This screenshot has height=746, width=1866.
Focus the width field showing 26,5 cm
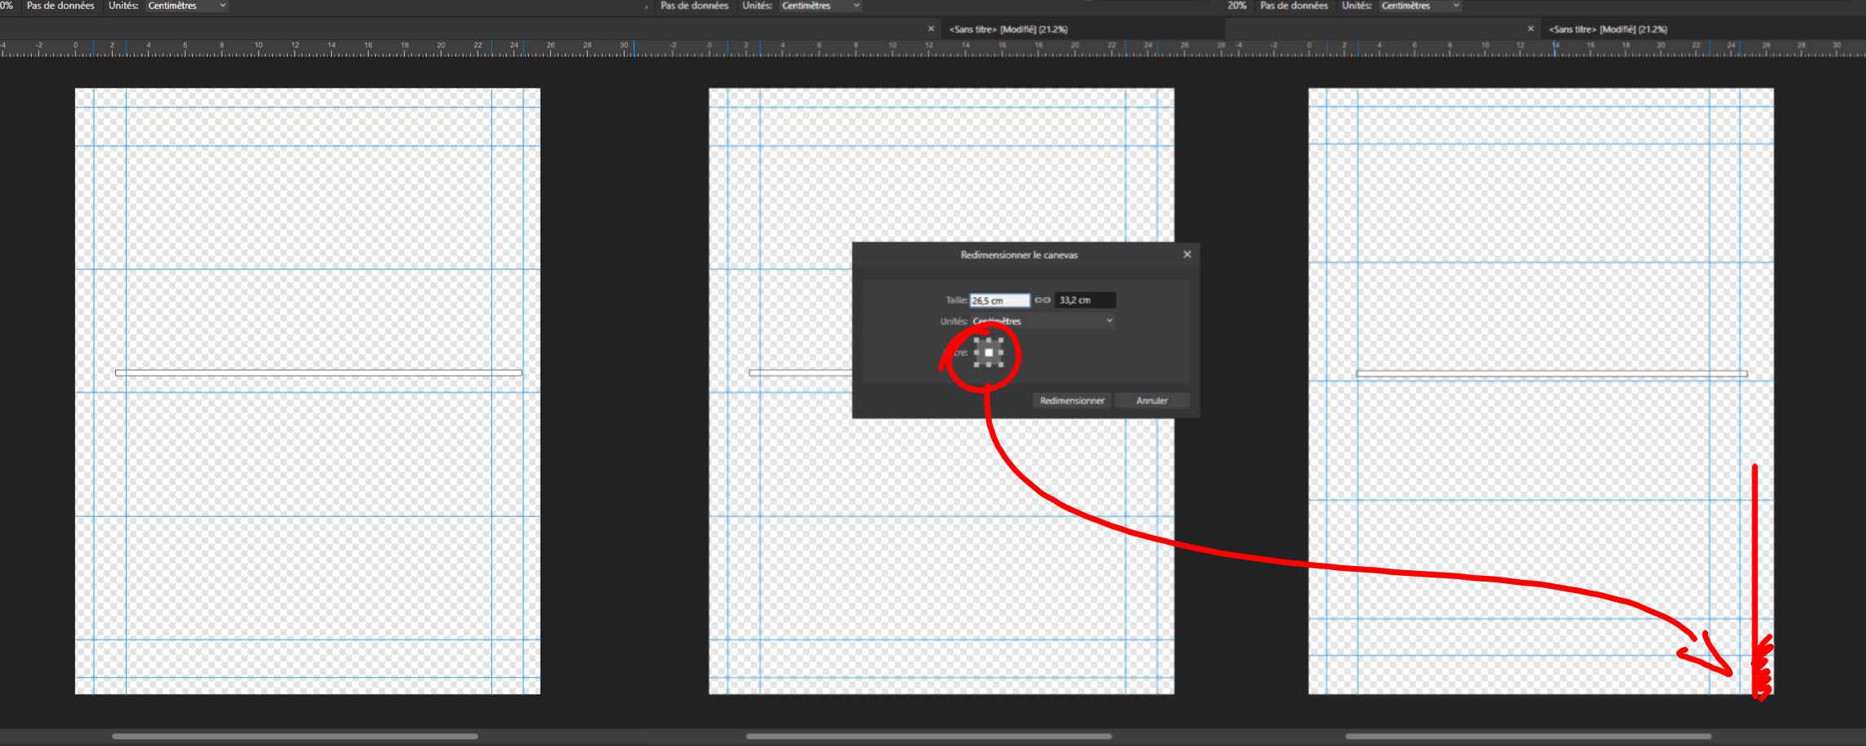click(x=1000, y=300)
